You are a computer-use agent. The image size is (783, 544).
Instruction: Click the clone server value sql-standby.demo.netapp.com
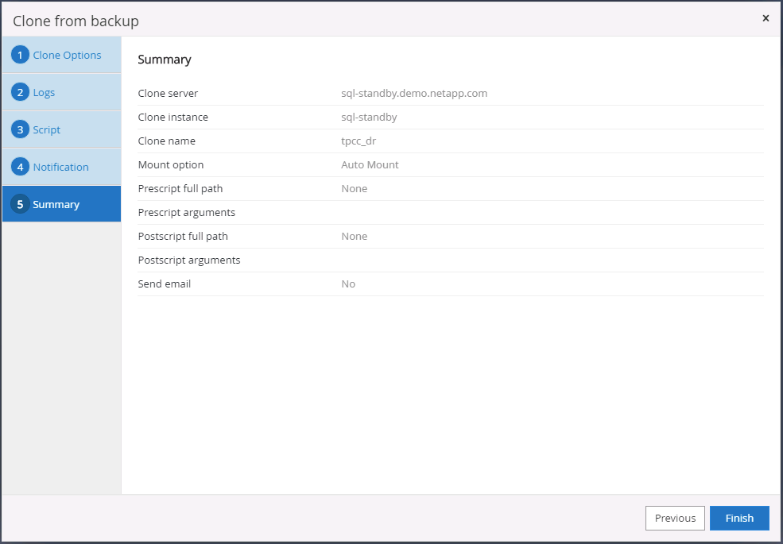414,93
